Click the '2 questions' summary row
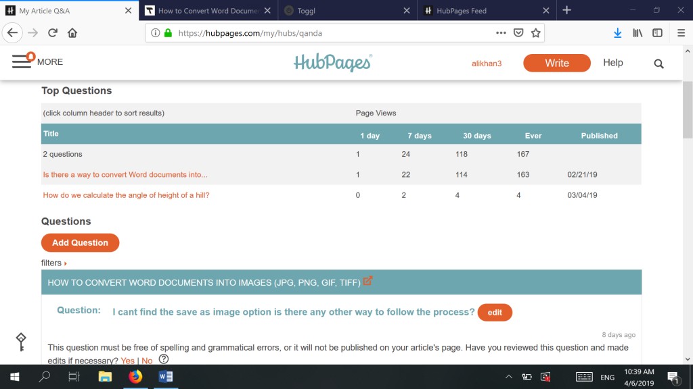The image size is (693, 389). [x=341, y=154]
